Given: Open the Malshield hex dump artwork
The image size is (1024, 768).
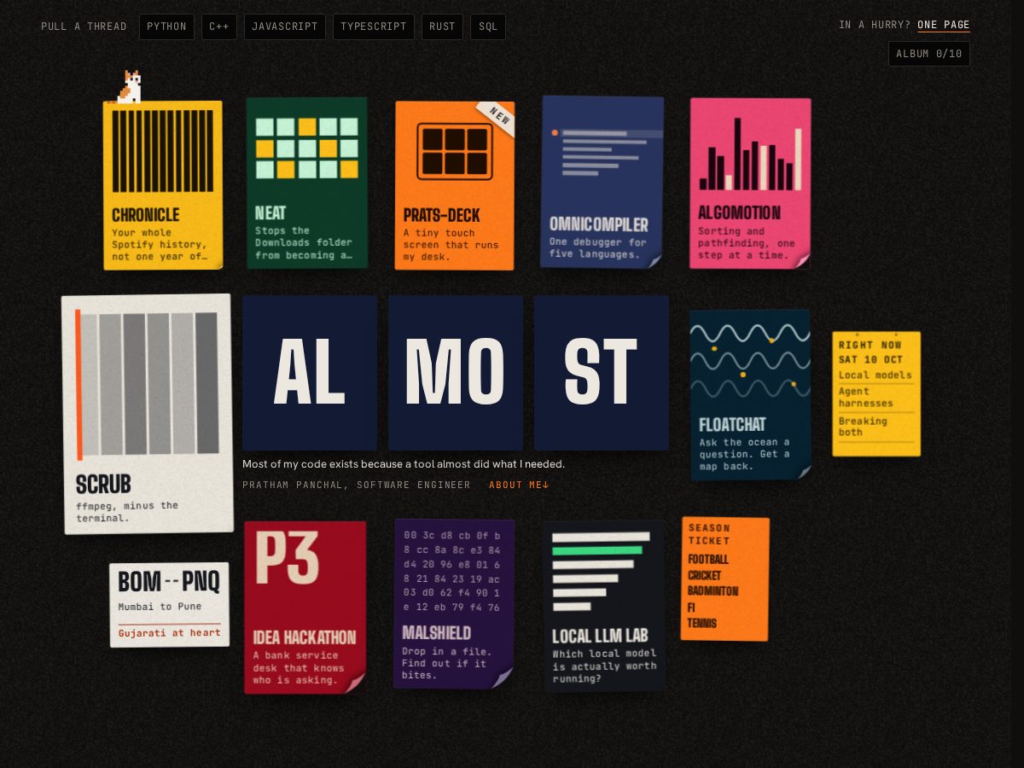Looking at the screenshot, I should tap(451, 571).
